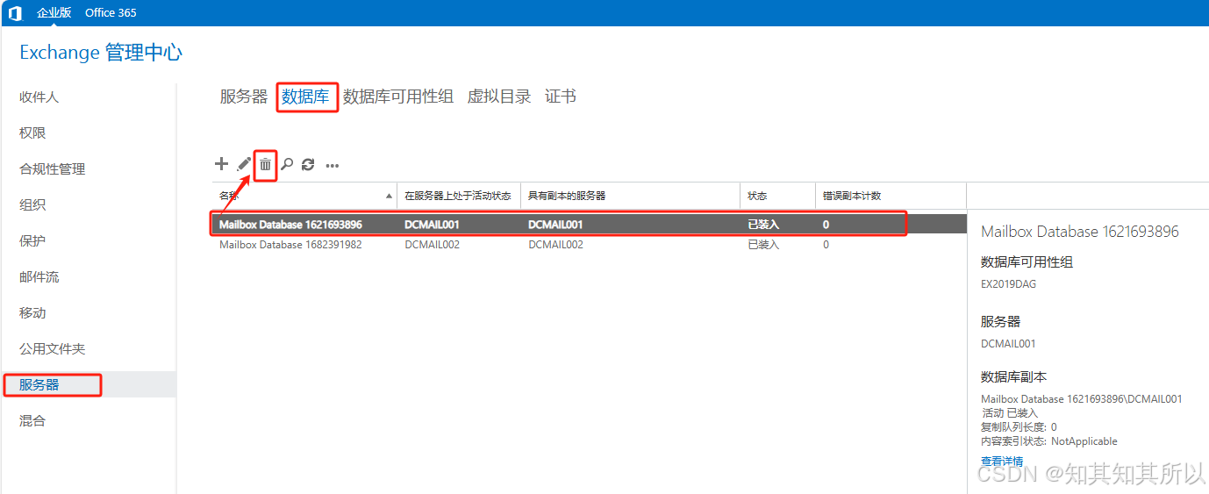Go to 邮件流 in sidebar
1209x494 pixels.
[39, 277]
